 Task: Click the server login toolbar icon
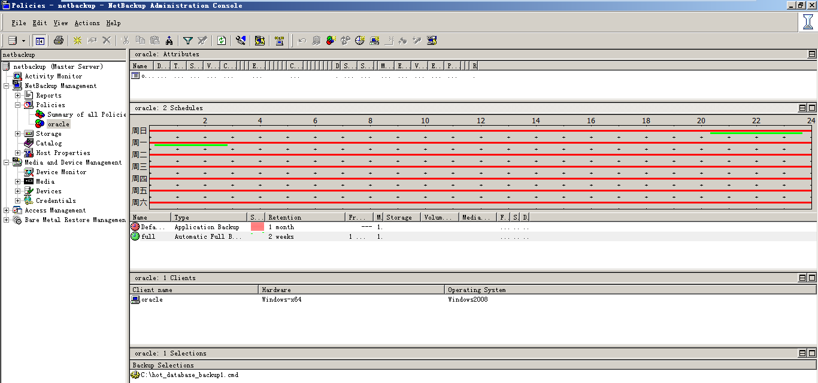coord(13,41)
